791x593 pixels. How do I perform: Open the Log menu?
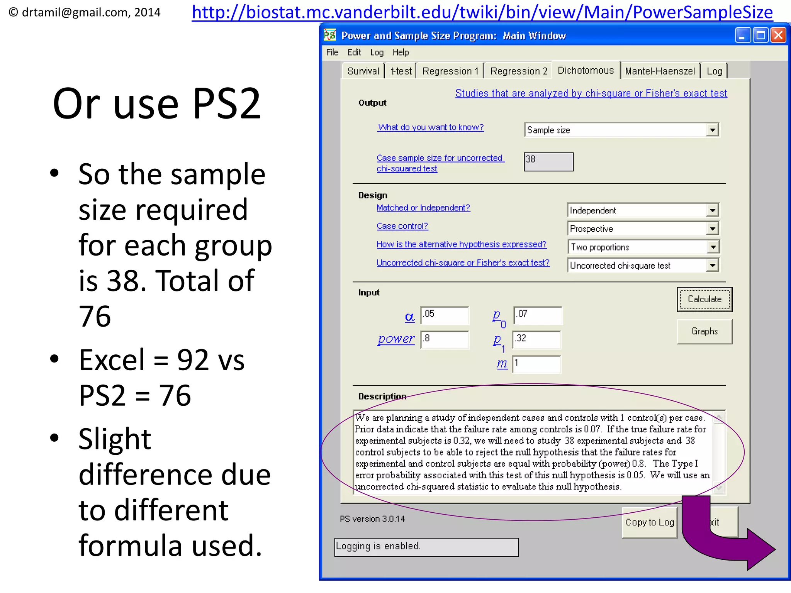coord(377,53)
